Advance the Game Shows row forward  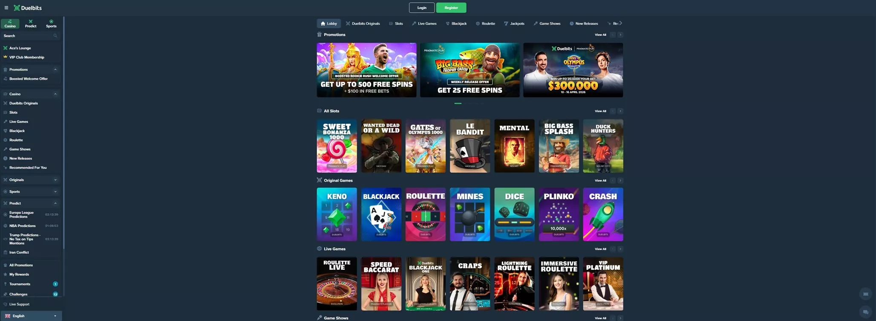coord(620,318)
